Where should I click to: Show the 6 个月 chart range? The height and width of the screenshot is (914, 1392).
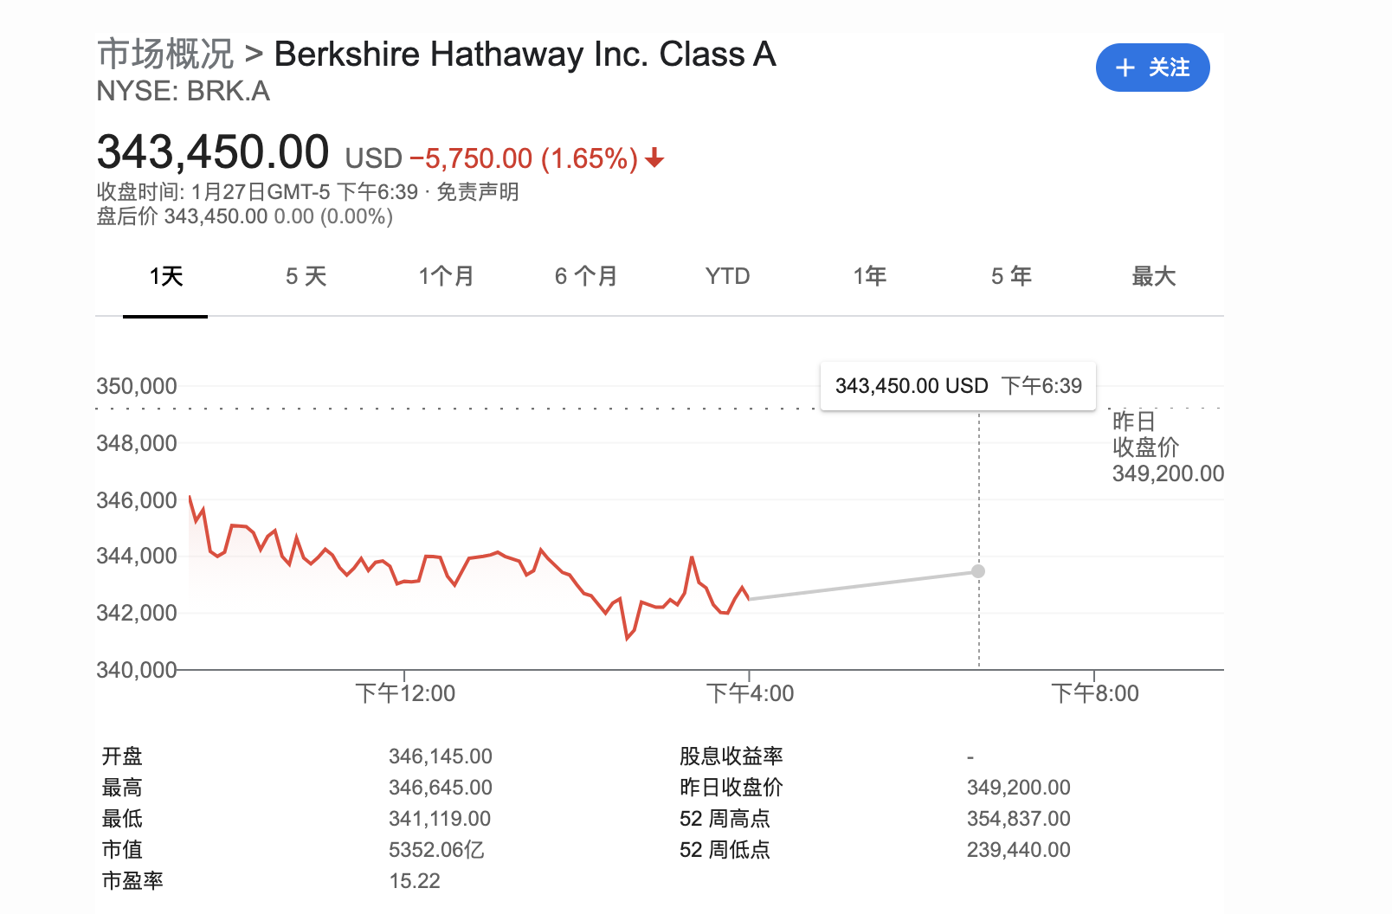coord(586,277)
